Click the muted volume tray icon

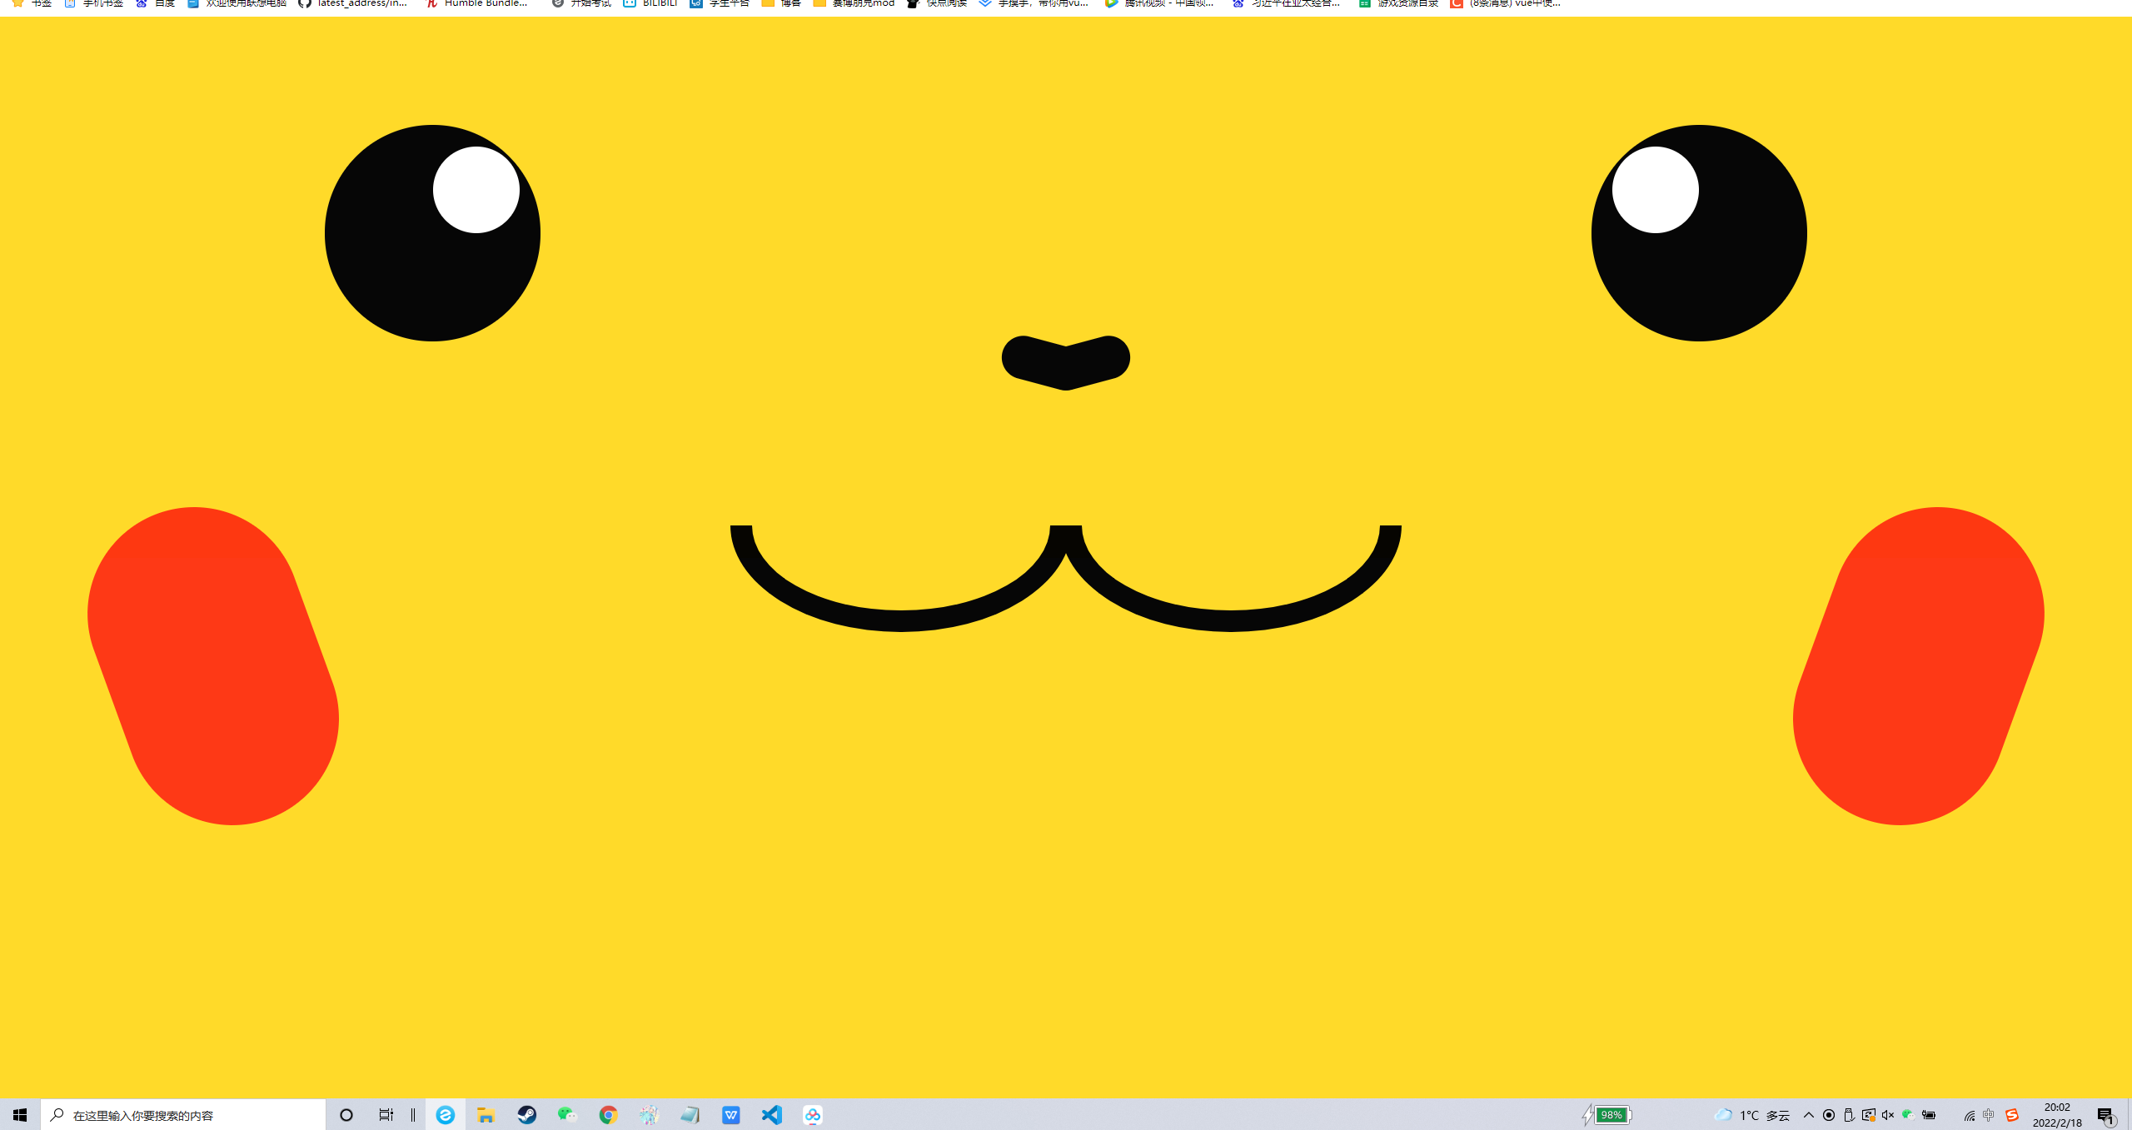[1888, 1115]
